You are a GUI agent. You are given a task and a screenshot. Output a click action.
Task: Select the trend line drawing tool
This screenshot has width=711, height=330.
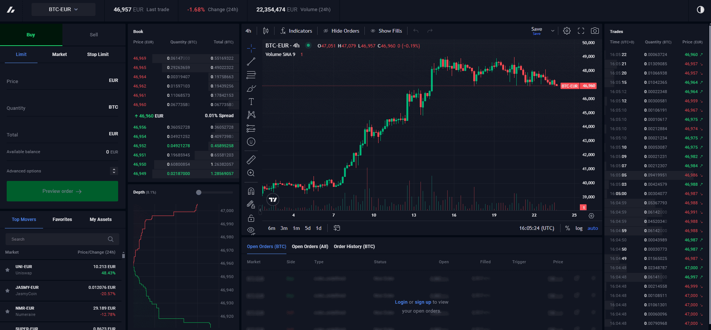(x=251, y=62)
